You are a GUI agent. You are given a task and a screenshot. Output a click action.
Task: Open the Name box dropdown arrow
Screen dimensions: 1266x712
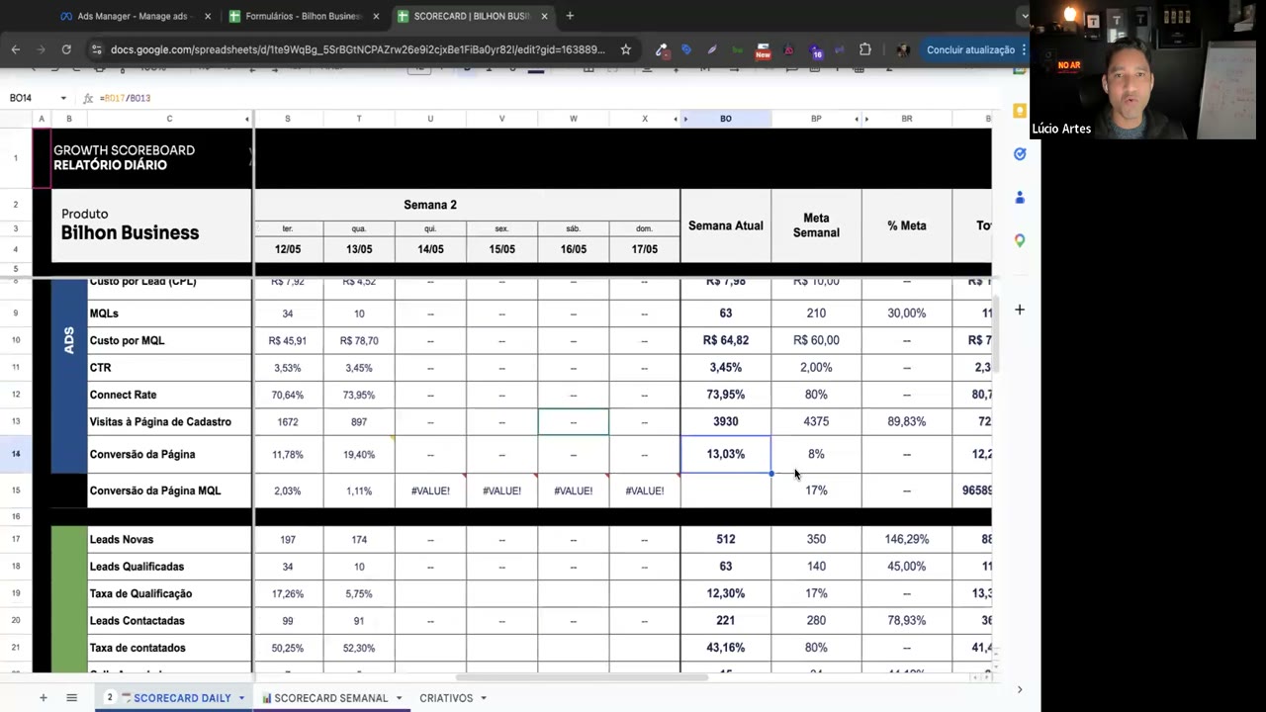63,98
